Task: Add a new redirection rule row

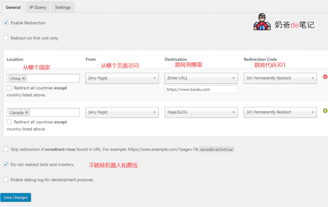Action: click(x=325, y=111)
